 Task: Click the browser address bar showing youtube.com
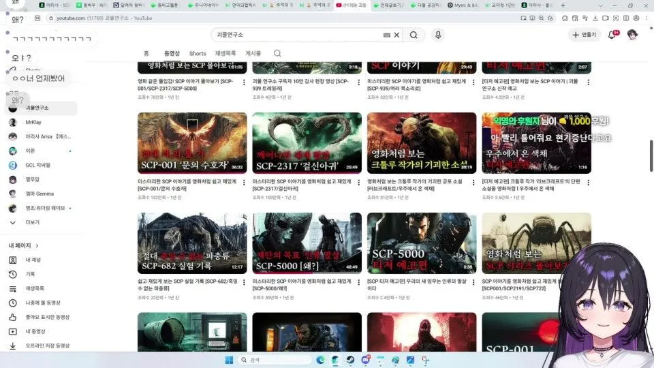(x=283, y=18)
